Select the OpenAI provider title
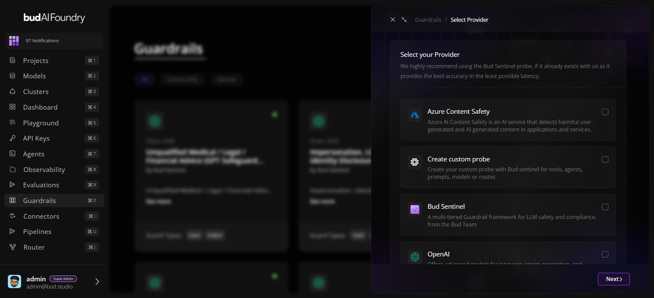 point(438,254)
